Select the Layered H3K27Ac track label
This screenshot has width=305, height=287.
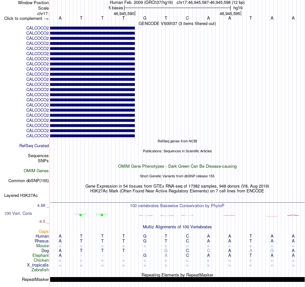[x=21, y=196]
